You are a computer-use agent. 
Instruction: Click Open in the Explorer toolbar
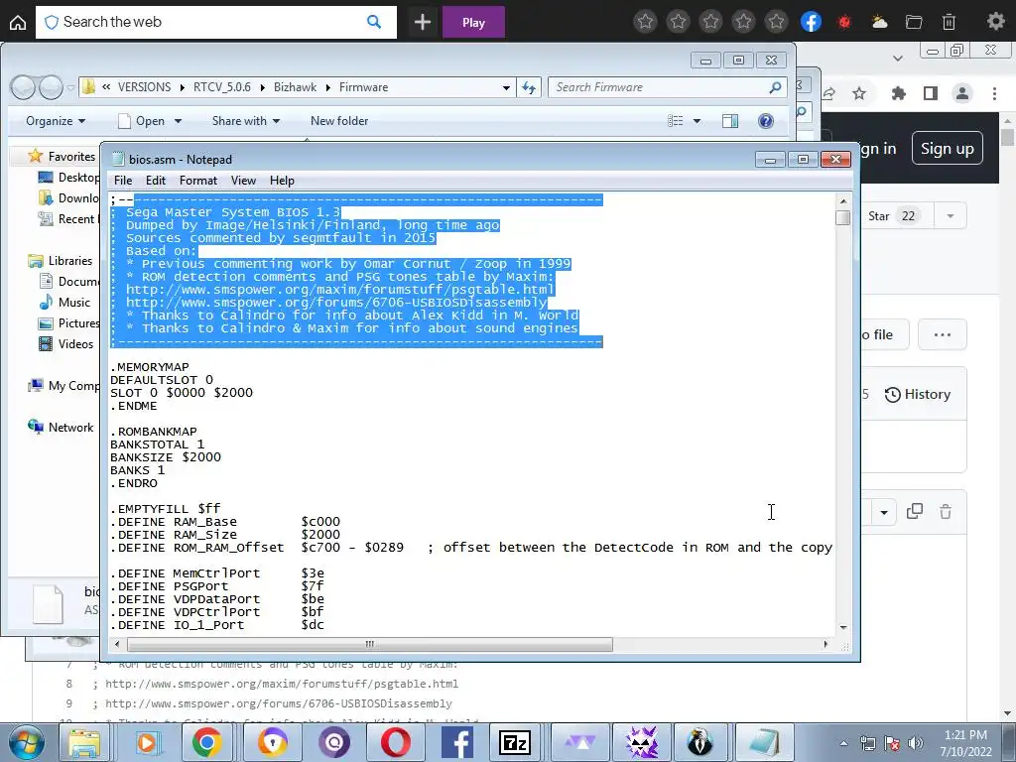tap(143, 121)
